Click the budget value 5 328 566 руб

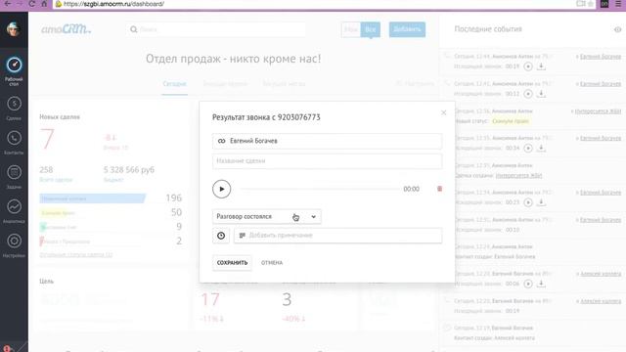(128, 169)
